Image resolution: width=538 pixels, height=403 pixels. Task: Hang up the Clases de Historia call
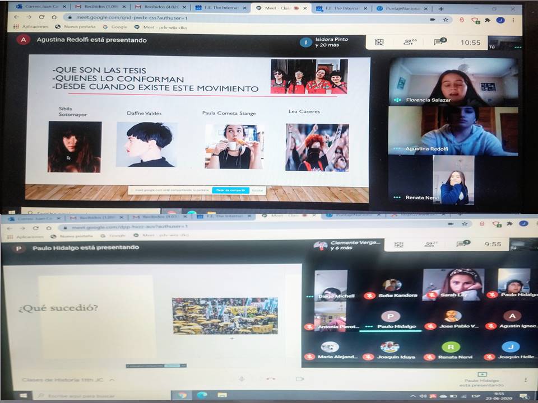[271, 379]
